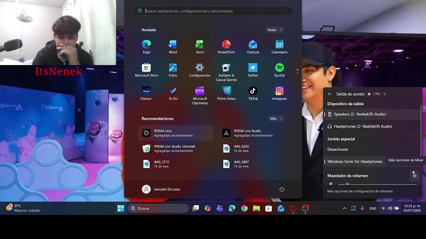Select Speakers (2- Realtek(R) Audio) output

pyautogui.click(x=372, y=114)
